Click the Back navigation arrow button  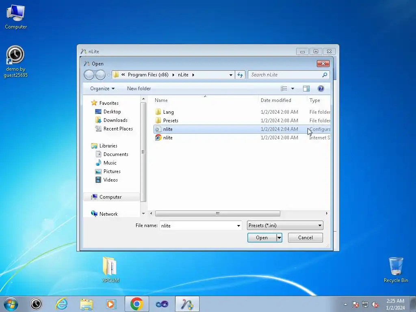[x=89, y=75]
